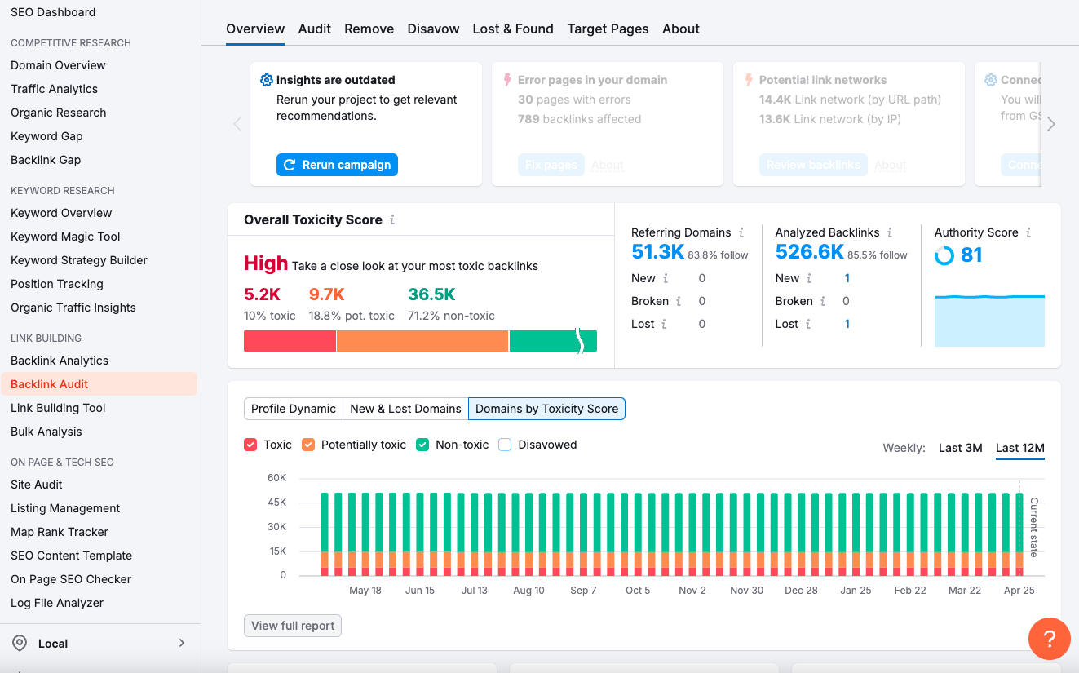Open the help question mark button
Screen dimensions: 1079x673
pos(1050,639)
